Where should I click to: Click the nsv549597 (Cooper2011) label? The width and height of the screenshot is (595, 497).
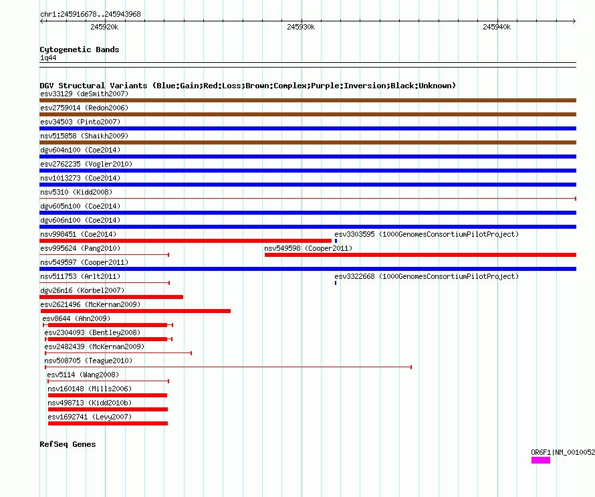(84, 262)
